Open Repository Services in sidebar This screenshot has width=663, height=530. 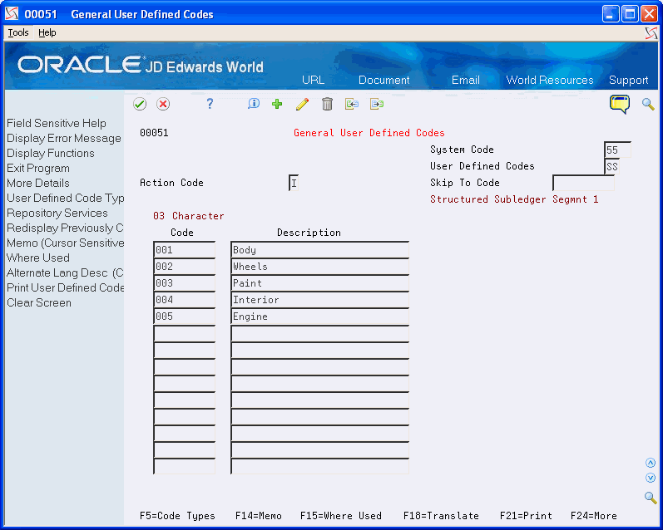57,213
